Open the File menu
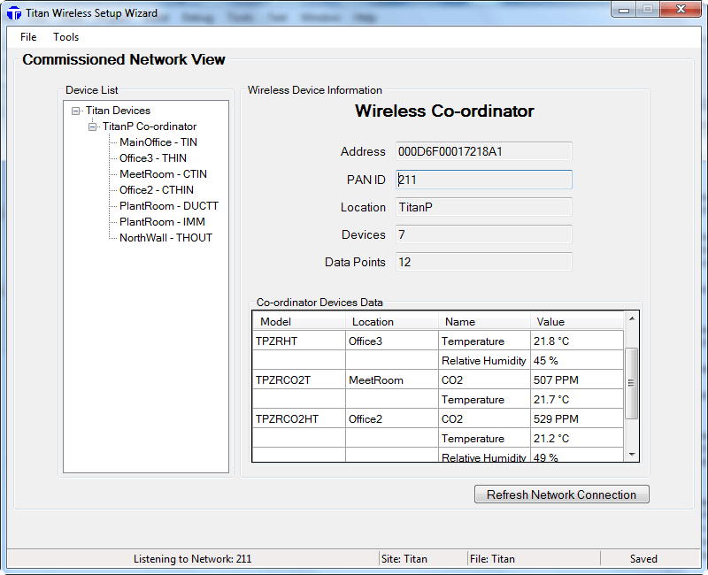Image resolution: width=708 pixels, height=575 pixels. (28, 37)
